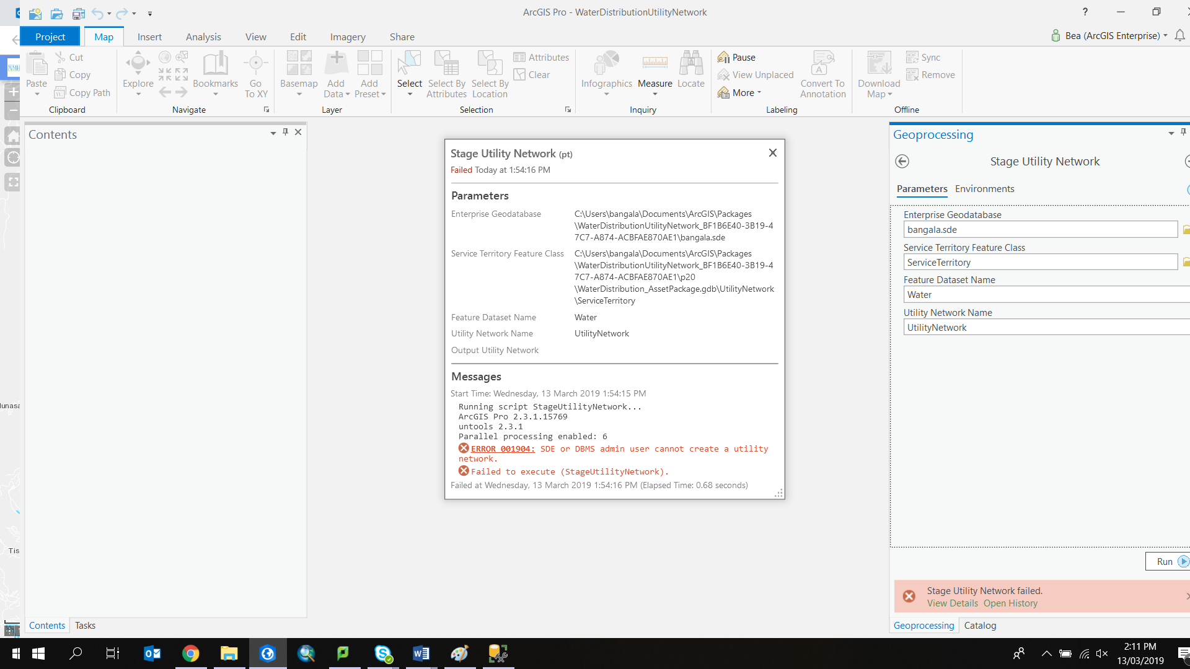Open the notifications bell
This screenshot has height=669, width=1190.
(1180, 36)
